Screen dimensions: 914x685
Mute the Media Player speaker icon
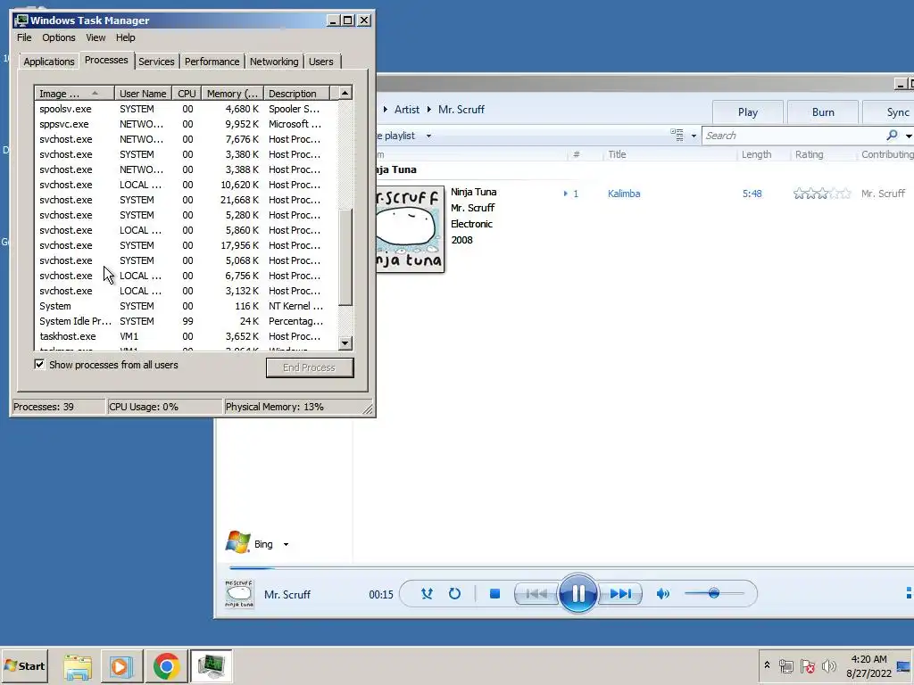click(x=663, y=593)
